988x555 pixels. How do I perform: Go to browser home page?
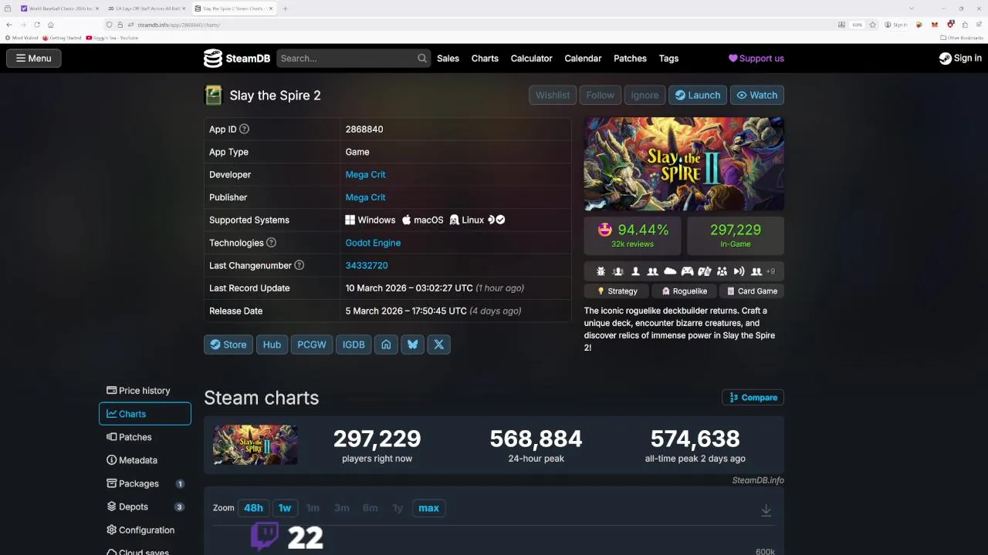coord(51,25)
